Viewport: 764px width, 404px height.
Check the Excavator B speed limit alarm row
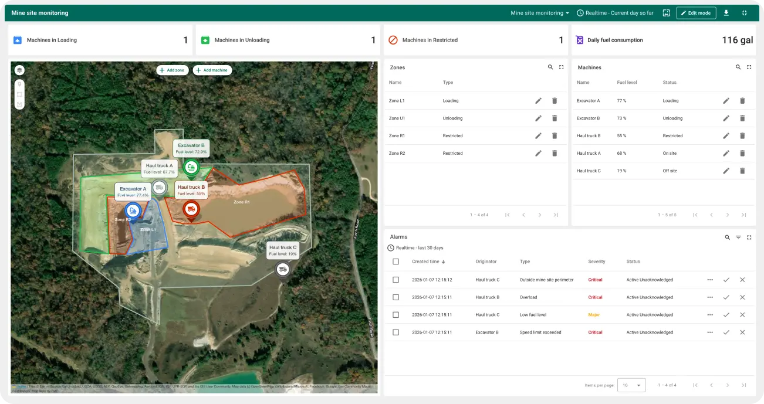click(396, 332)
